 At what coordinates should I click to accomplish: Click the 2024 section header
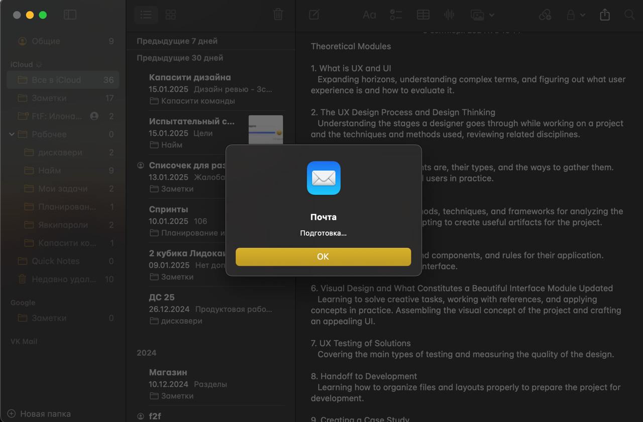point(146,353)
